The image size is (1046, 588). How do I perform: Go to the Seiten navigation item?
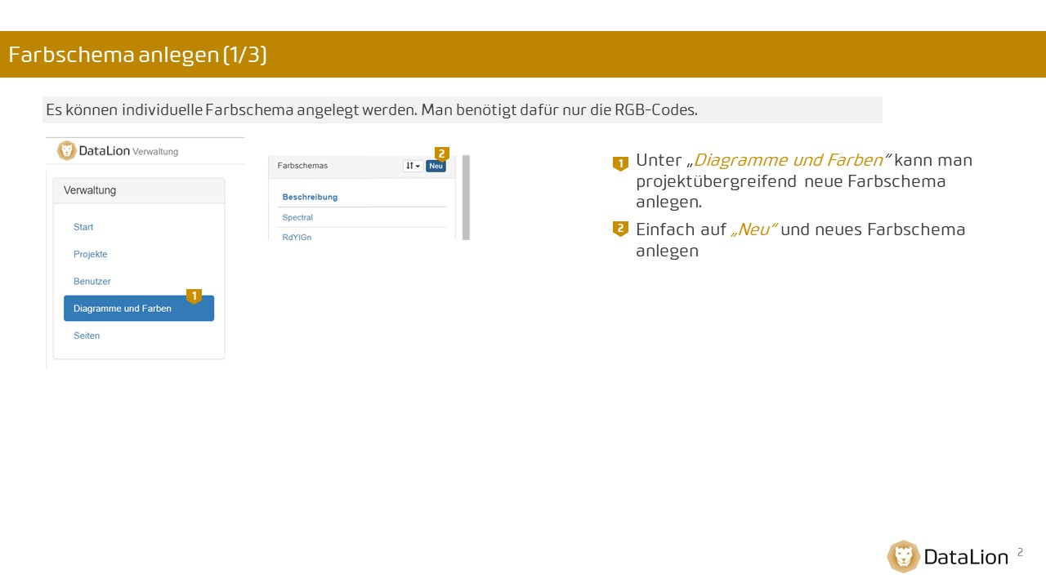[87, 336]
